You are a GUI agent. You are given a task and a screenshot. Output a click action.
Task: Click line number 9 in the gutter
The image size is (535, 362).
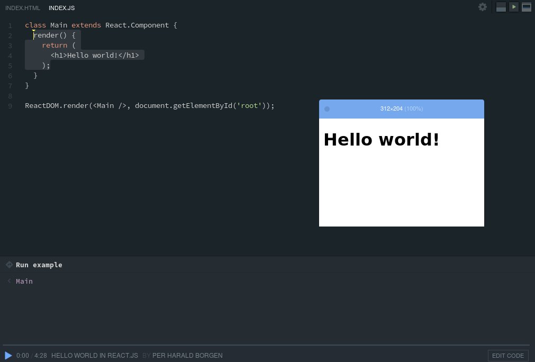[10, 106]
